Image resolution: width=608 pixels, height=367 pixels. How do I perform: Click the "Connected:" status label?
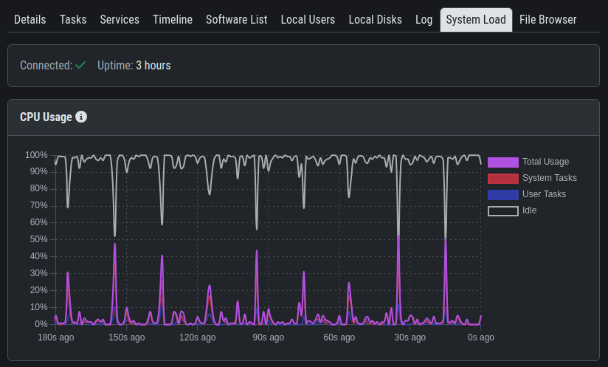46,66
